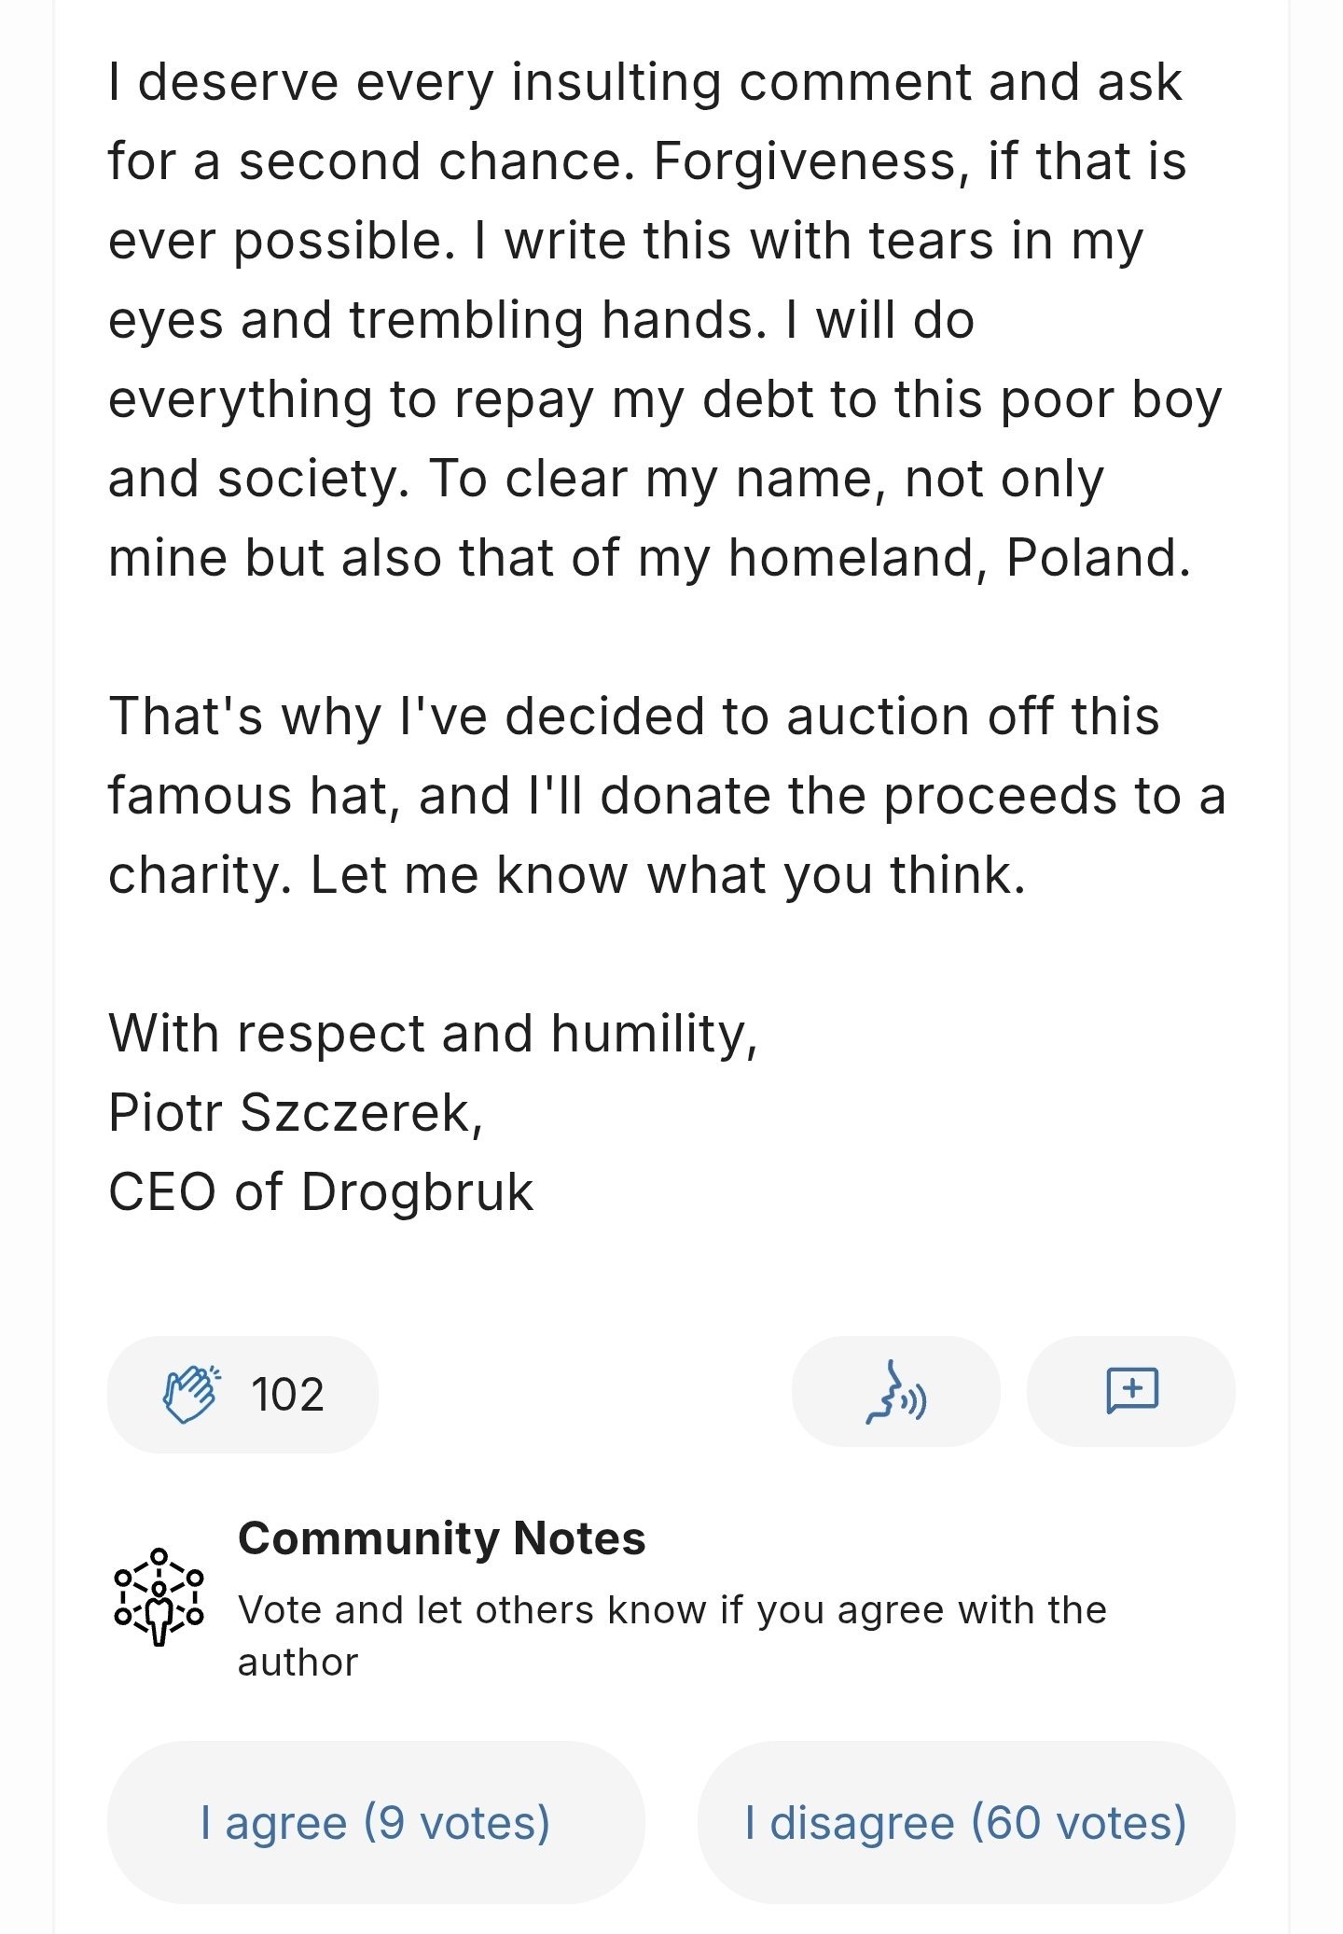The height and width of the screenshot is (1934, 1343).
Task: Click the word "Forgiveness" in the letter
Action: coord(805,161)
